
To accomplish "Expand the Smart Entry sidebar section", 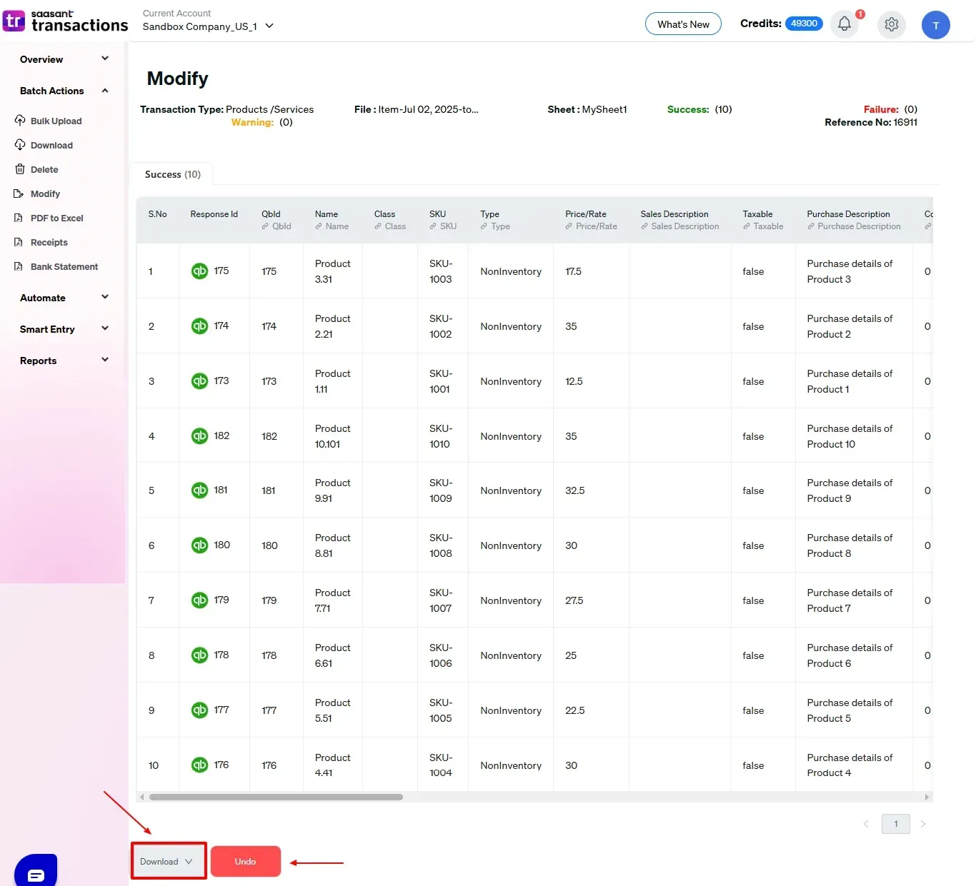I will [x=64, y=329].
